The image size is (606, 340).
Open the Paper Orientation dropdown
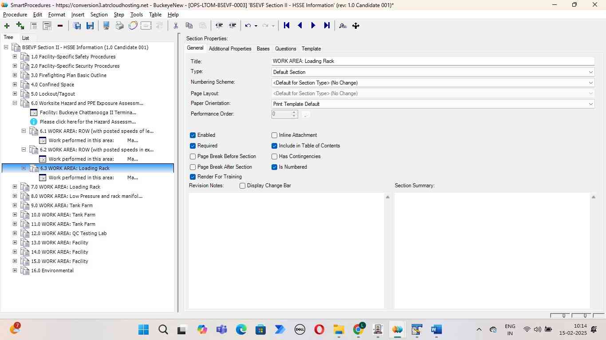pos(433,104)
